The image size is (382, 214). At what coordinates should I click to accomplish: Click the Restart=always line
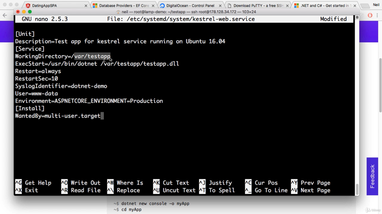point(38,71)
